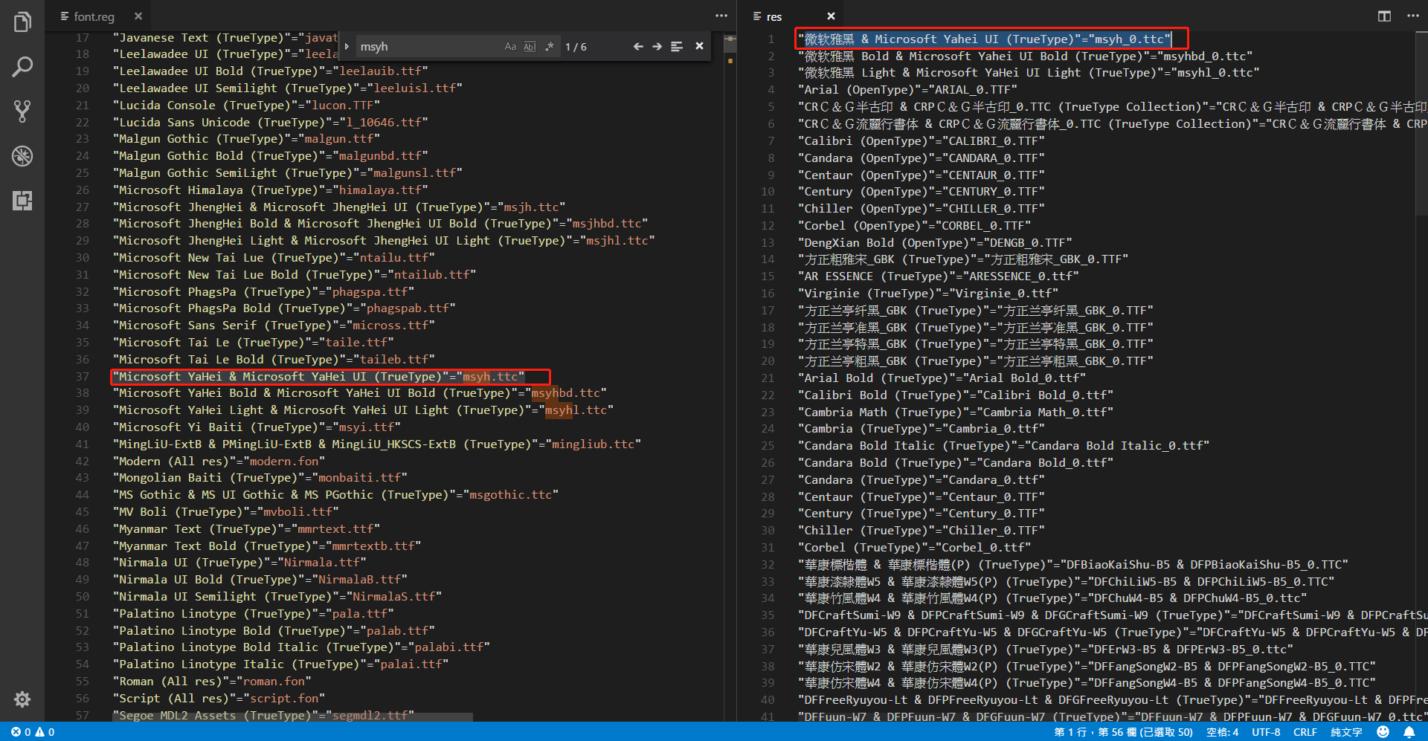This screenshot has width=1428, height=741.
Task: Open more actions menu of left editor
Action: click(721, 16)
